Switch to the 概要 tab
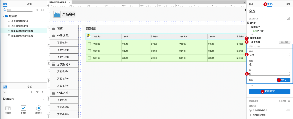 (29, 4)
